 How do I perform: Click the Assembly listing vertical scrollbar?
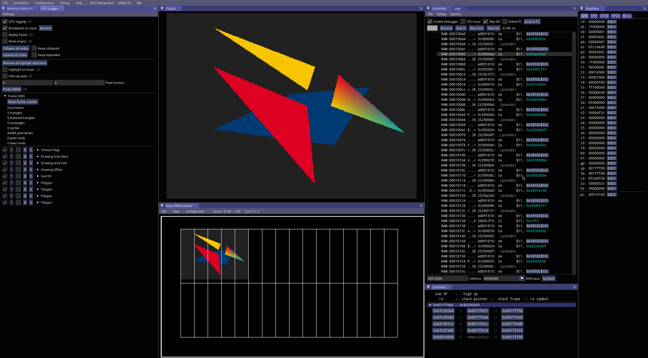[x=574, y=153]
